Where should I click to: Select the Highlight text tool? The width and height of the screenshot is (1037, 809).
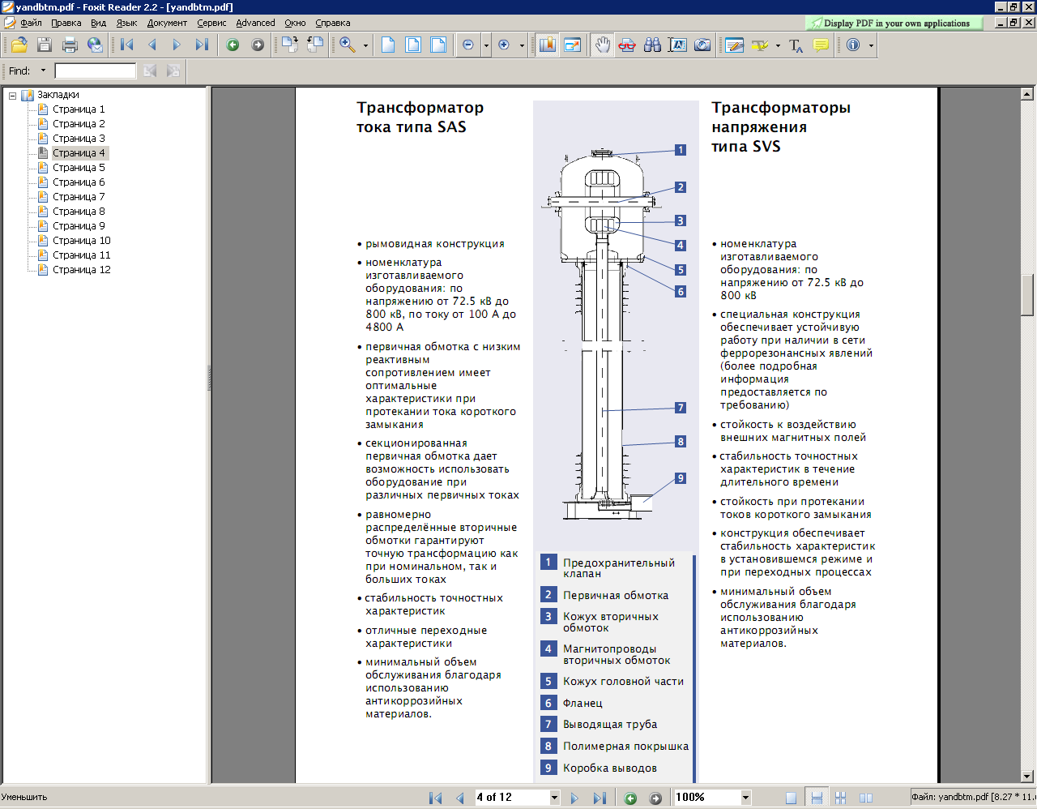pyautogui.click(x=759, y=45)
